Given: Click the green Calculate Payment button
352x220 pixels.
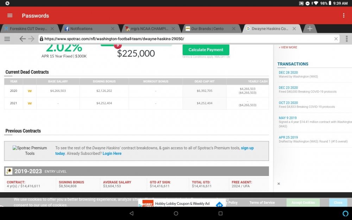Looking at the screenshot, I should pyautogui.click(x=206, y=50).
